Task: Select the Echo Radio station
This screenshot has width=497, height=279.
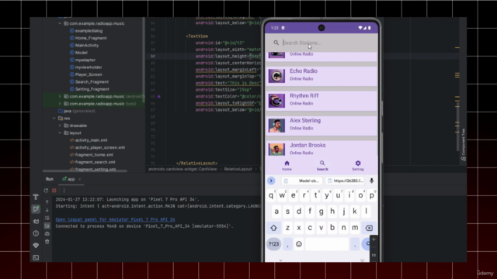Action: (321, 76)
